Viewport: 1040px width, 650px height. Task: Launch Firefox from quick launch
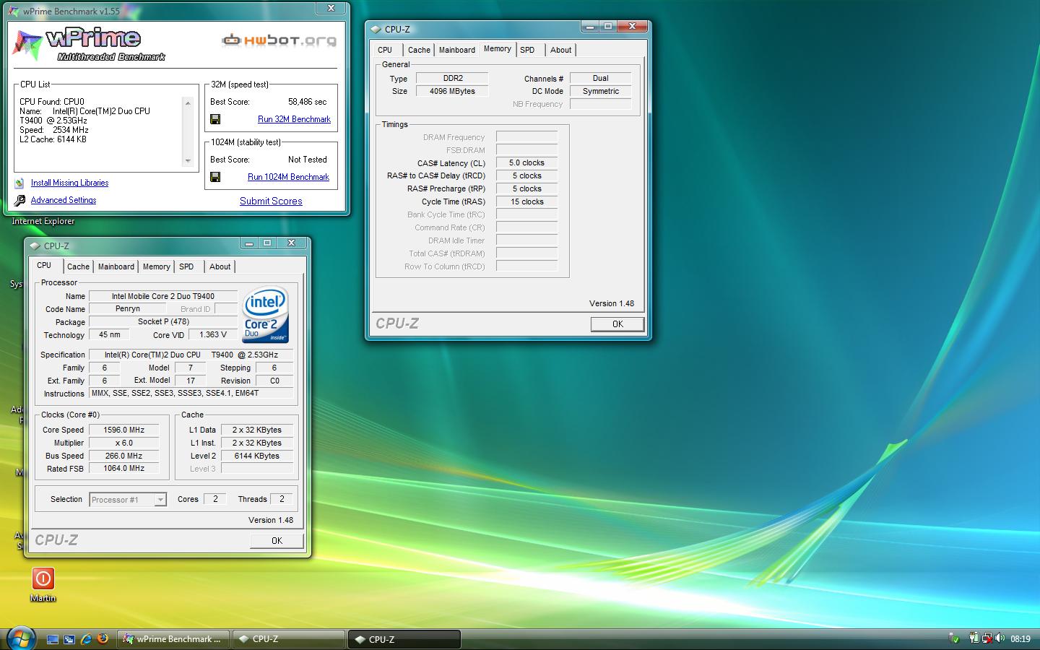tap(103, 639)
